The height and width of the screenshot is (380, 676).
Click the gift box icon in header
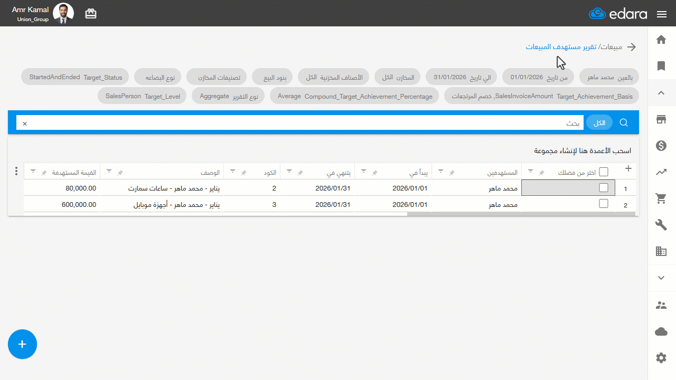(x=91, y=14)
